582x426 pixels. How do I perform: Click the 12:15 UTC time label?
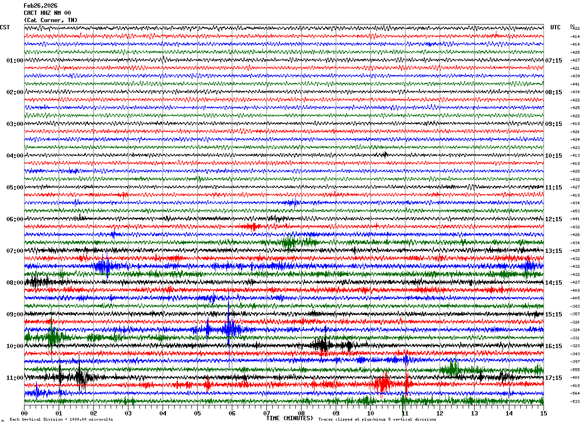(554, 219)
